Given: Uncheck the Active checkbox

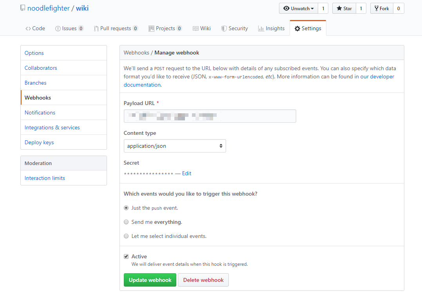Looking at the screenshot, I should [126, 257].
